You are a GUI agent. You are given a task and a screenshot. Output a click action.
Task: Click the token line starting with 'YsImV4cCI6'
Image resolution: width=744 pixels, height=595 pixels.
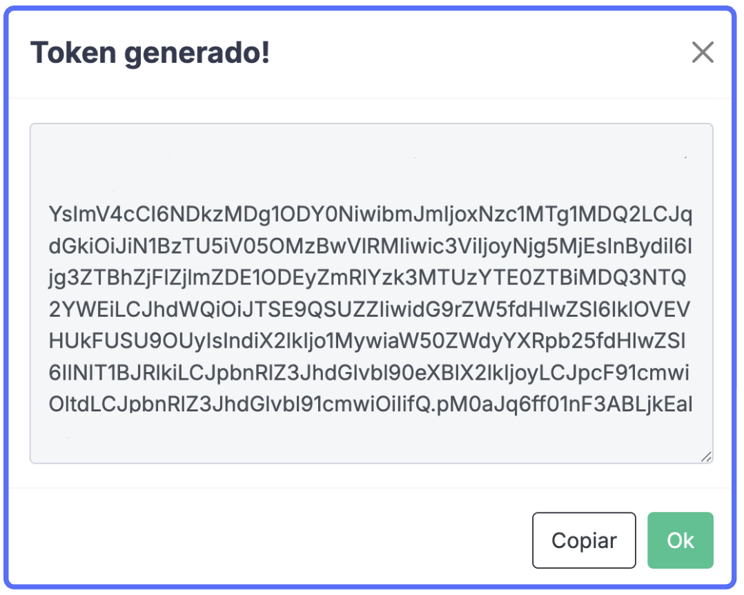[370, 215]
